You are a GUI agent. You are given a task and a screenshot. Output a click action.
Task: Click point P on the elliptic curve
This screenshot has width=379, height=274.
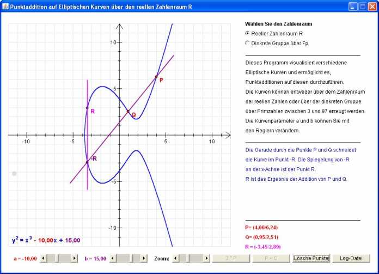click(156, 77)
